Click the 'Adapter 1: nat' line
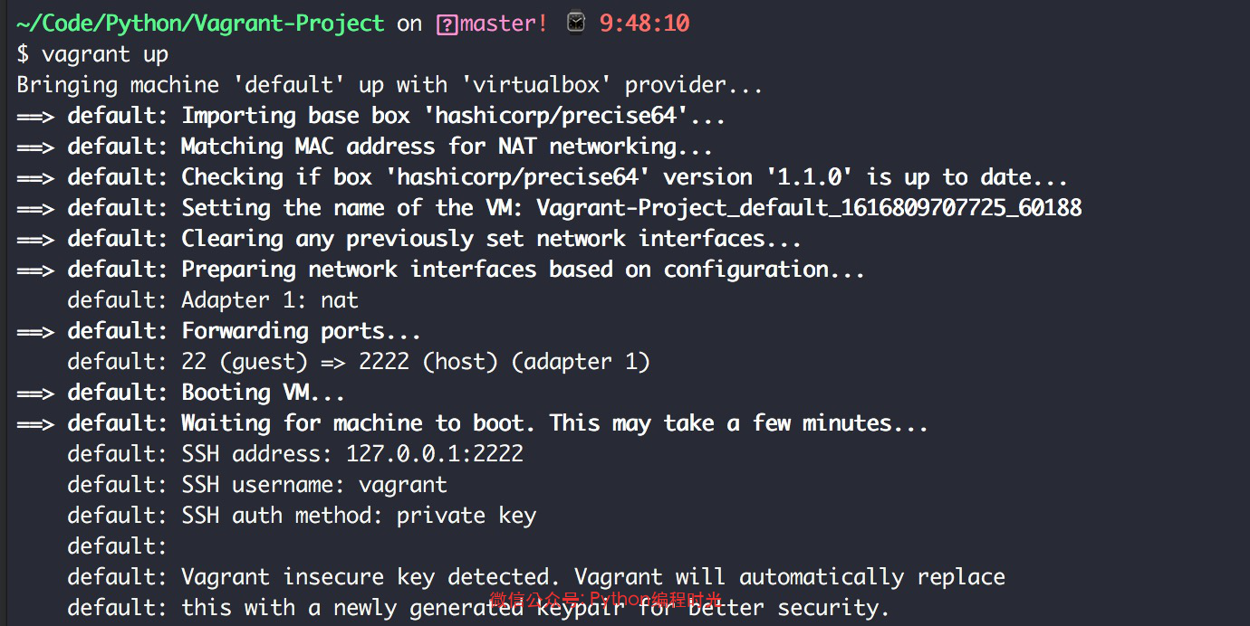 (269, 300)
